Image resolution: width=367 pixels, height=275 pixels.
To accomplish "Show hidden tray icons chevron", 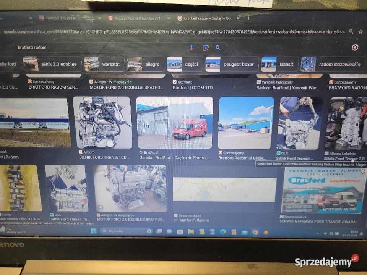I will point(317,233).
